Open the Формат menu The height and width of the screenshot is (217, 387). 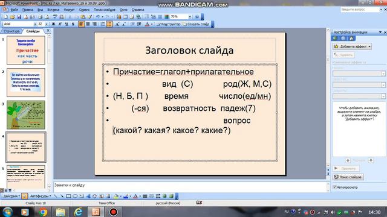pos(69,10)
